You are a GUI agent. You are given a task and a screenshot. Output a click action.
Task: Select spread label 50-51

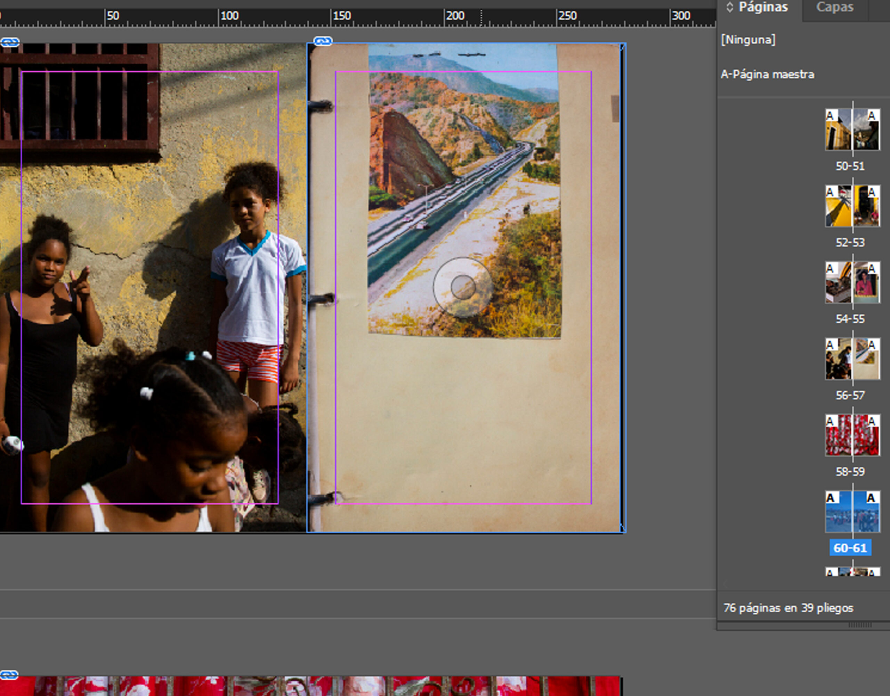tap(850, 166)
